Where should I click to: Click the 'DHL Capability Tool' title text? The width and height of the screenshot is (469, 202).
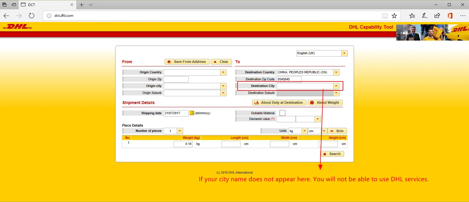[x=371, y=27]
